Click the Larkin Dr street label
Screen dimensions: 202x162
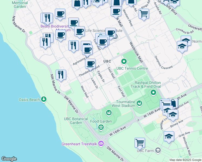pos(95,83)
